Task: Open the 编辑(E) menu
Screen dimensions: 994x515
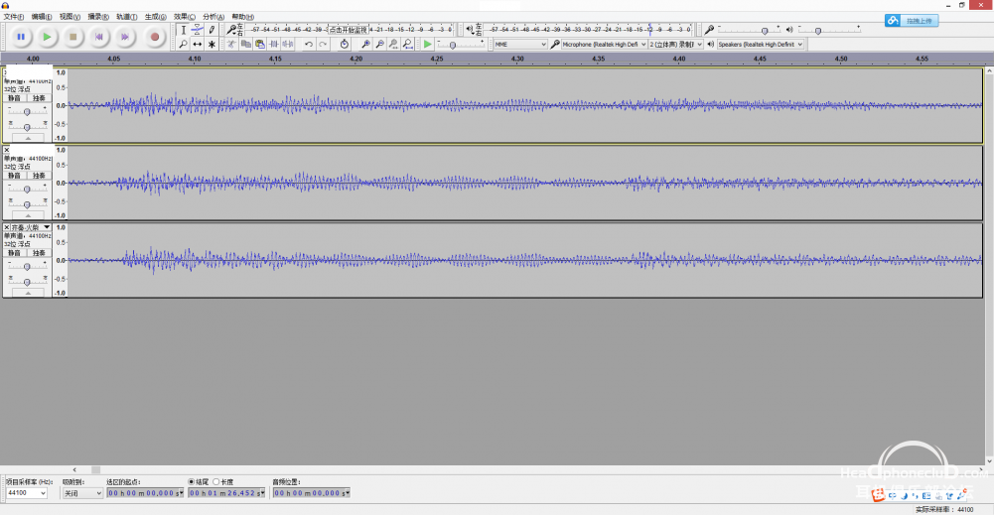Action: click(42, 17)
